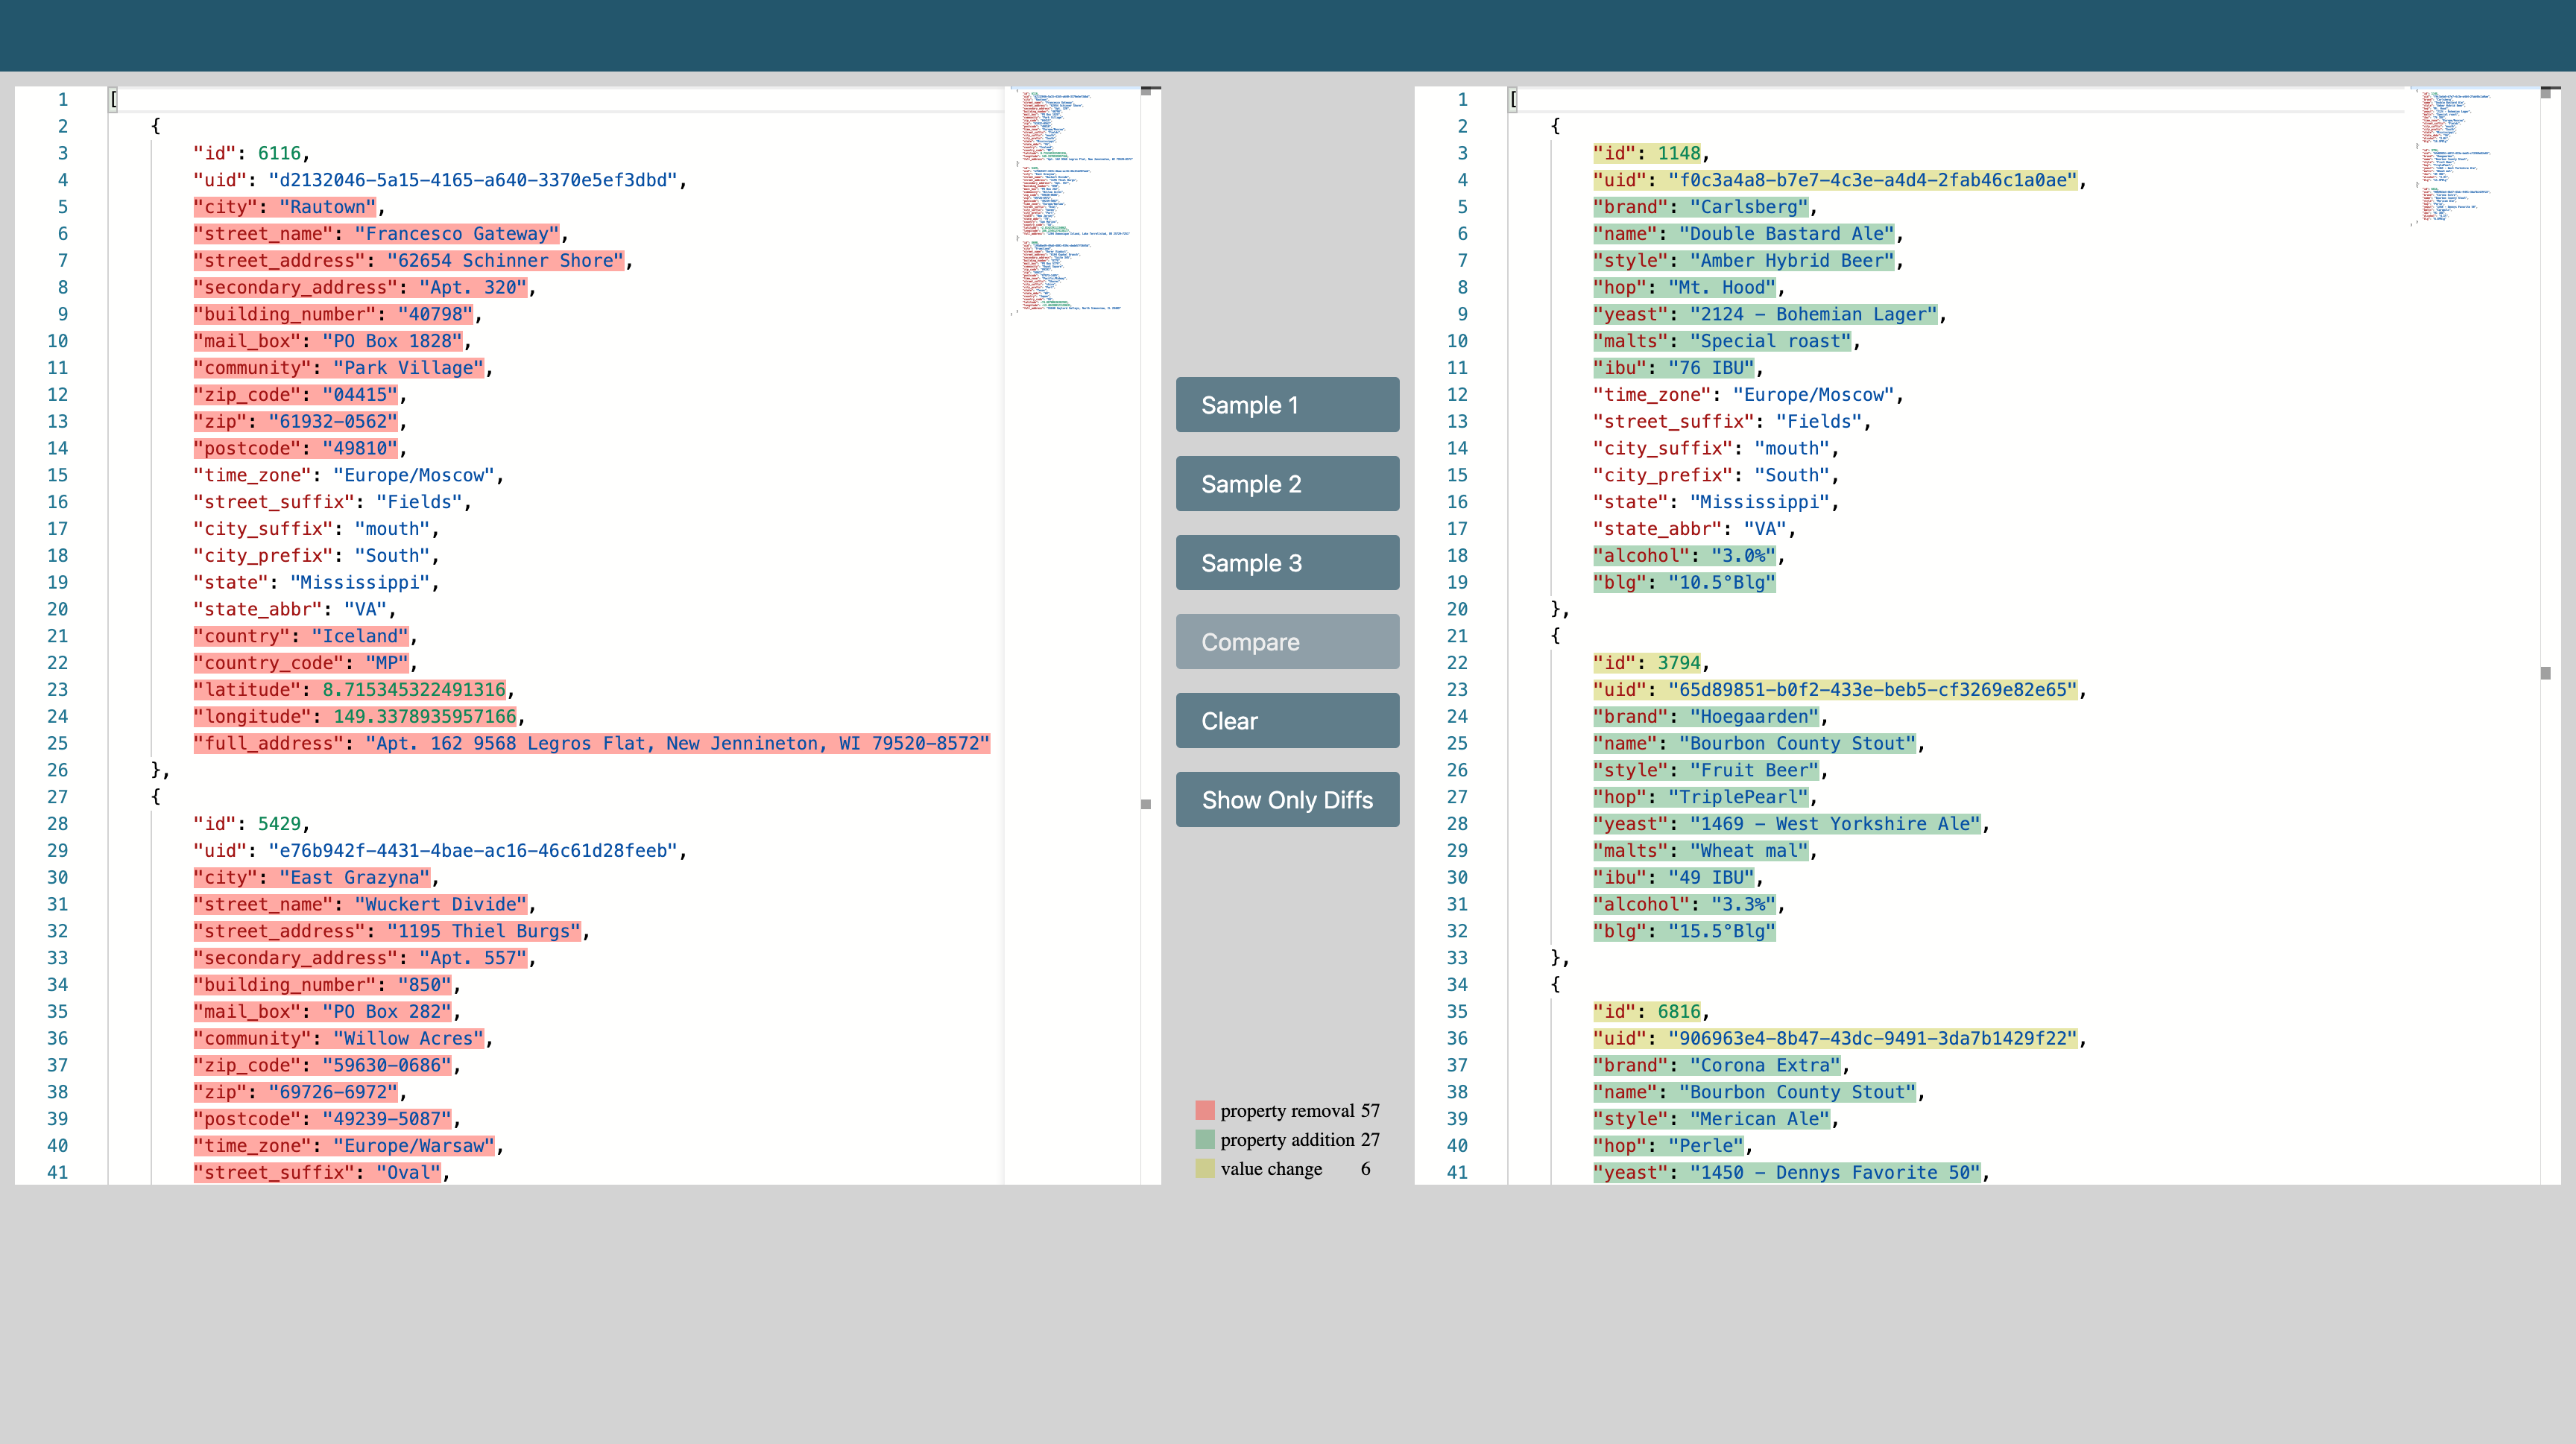Click "id": 5429 in left editor
This screenshot has height=1444, width=2576.
pyautogui.click(x=247, y=823)
